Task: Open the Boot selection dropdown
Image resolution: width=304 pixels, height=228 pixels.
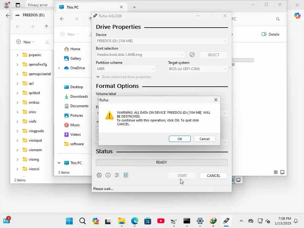Action: [x=140, y=55]
